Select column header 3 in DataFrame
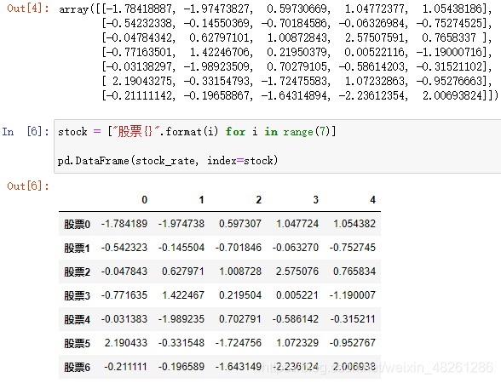The width and height of the screenshot is (501, 383). (x=315, y=200)
